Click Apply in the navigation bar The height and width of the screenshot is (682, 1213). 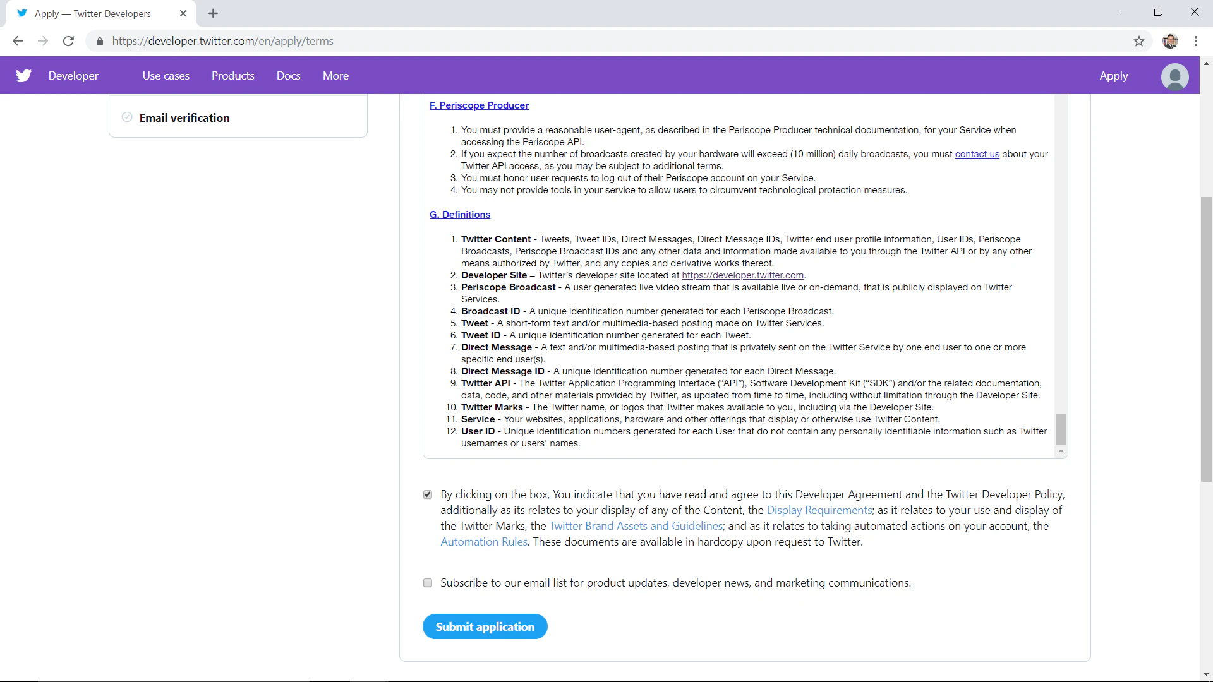[x=1113, y=76]
